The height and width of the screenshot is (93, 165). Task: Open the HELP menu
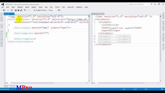tap(86, 7)
